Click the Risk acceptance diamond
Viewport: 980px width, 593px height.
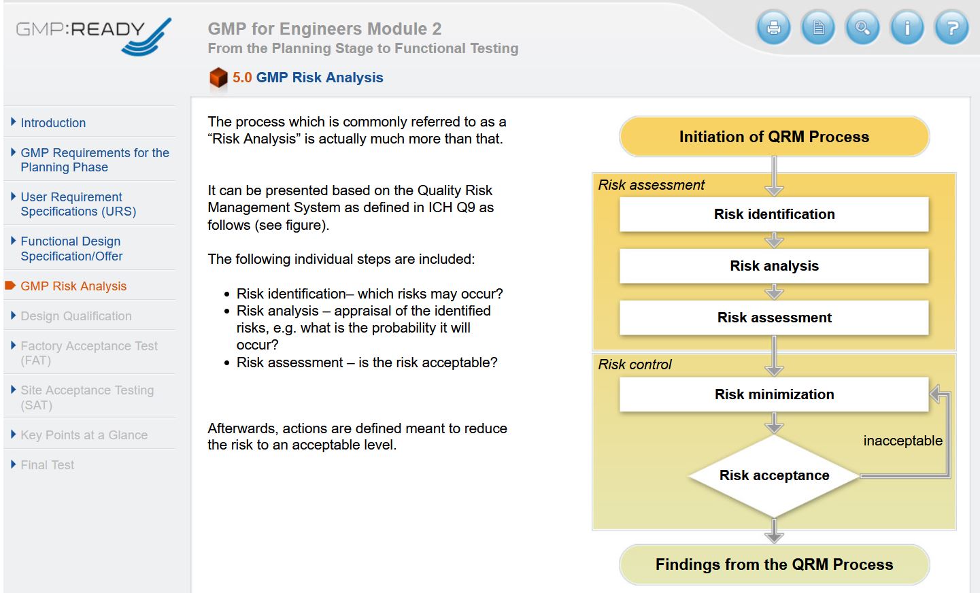click(774, 475)
